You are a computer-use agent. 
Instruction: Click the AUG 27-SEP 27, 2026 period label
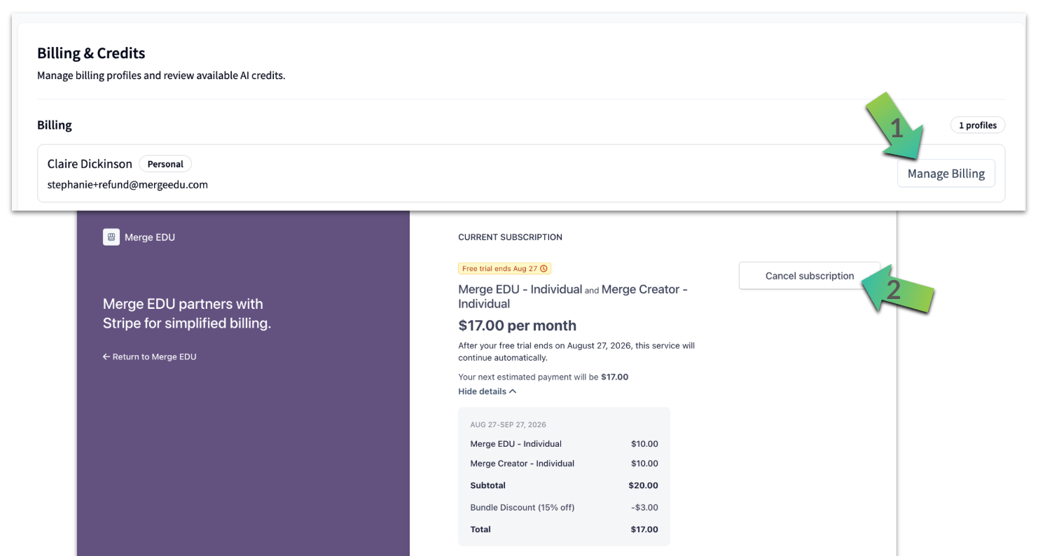click(508, 425)
